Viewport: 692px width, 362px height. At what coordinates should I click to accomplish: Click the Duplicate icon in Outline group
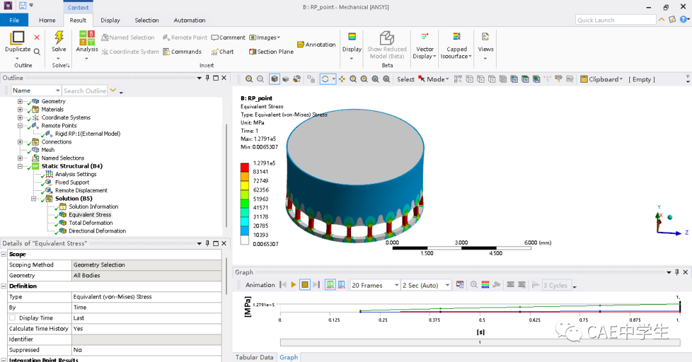18,38
